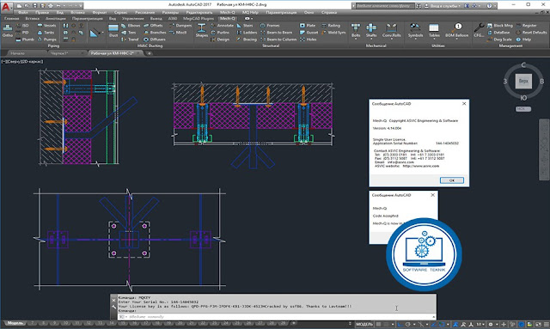Click Reset Defaults in Management

[x=531, y=33]
